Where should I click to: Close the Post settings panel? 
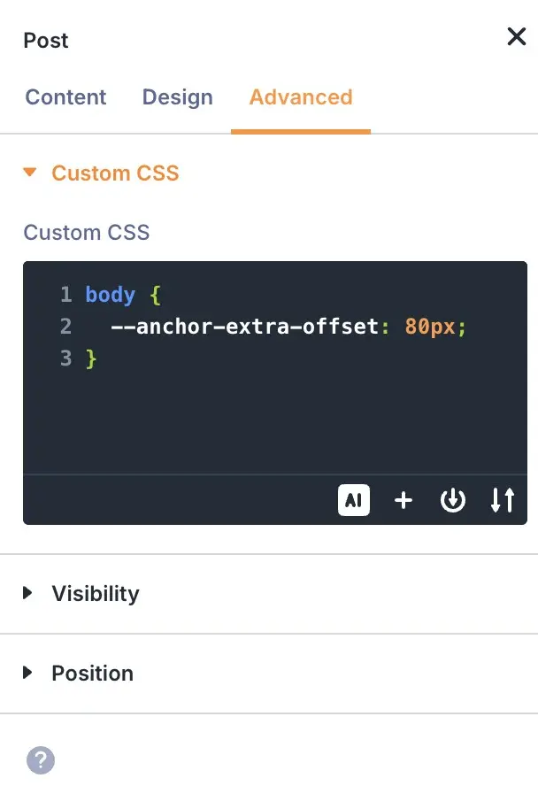pos(516,37)
